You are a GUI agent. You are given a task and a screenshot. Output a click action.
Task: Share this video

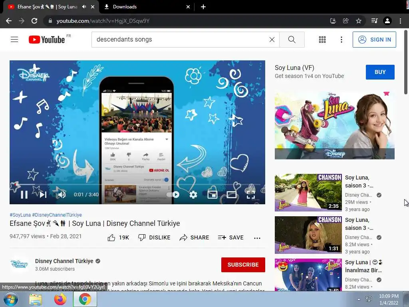(195, 237)
